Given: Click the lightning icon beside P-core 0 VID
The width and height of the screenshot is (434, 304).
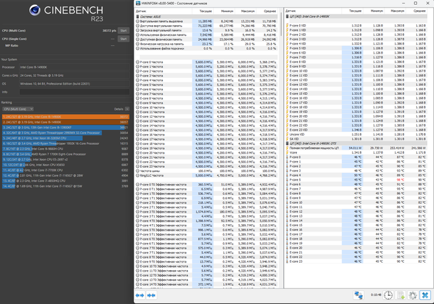Looking at the screenshot, I should [288, 26].
